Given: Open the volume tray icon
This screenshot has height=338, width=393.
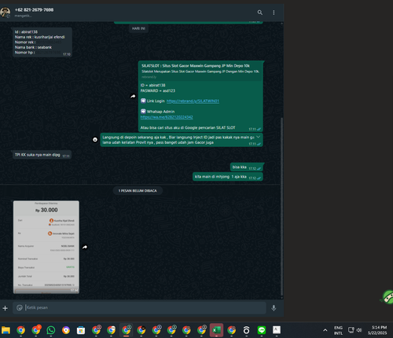Looking at the screenshot, I should pyautogui.click(x=359, y=330).
